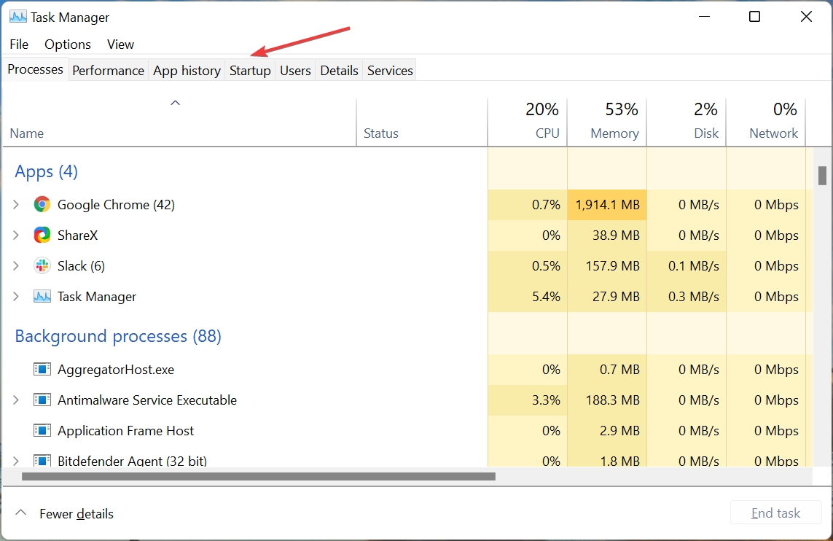
Task: Toggle sort direction arrow above Name column
Action: click(176, 103)
